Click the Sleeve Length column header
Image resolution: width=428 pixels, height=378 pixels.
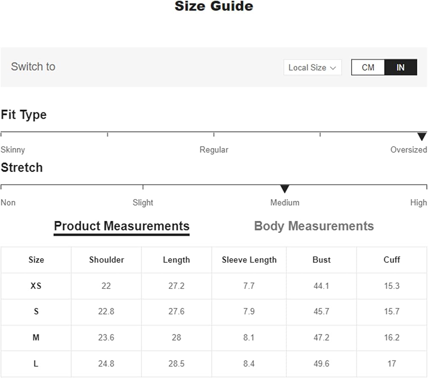(x=249, y=260)
